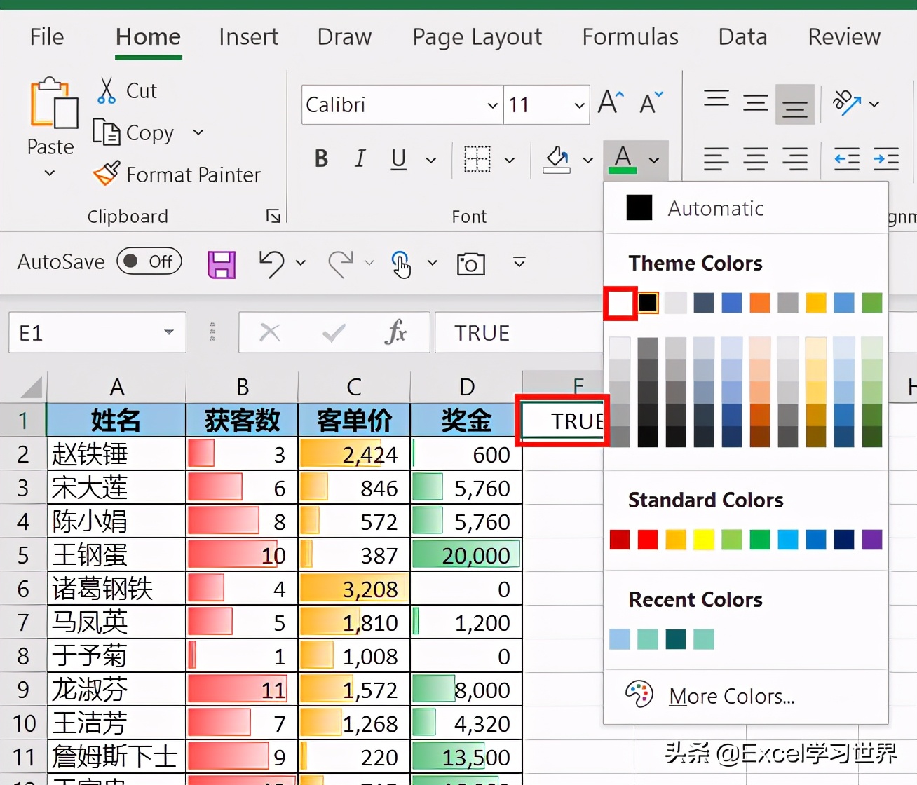Click the Font Color A icon
The image size is (917, 785).
(x=623, y=160)
